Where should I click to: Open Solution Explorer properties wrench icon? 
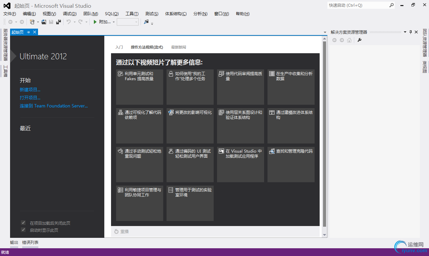pyautogui.click(x=359, y=40)
